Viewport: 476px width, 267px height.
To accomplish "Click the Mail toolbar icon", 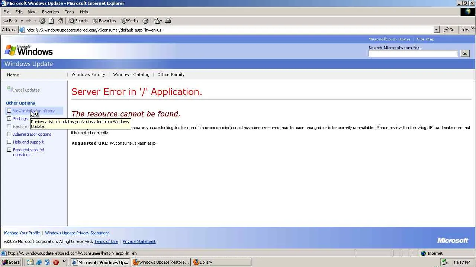I will 156,21.
